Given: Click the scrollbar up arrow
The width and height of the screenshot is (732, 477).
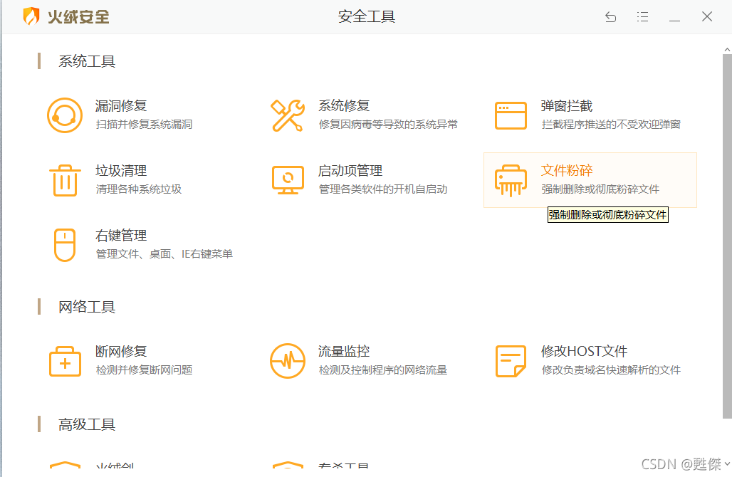Looking at the screenshot, I should coord(727,49).
